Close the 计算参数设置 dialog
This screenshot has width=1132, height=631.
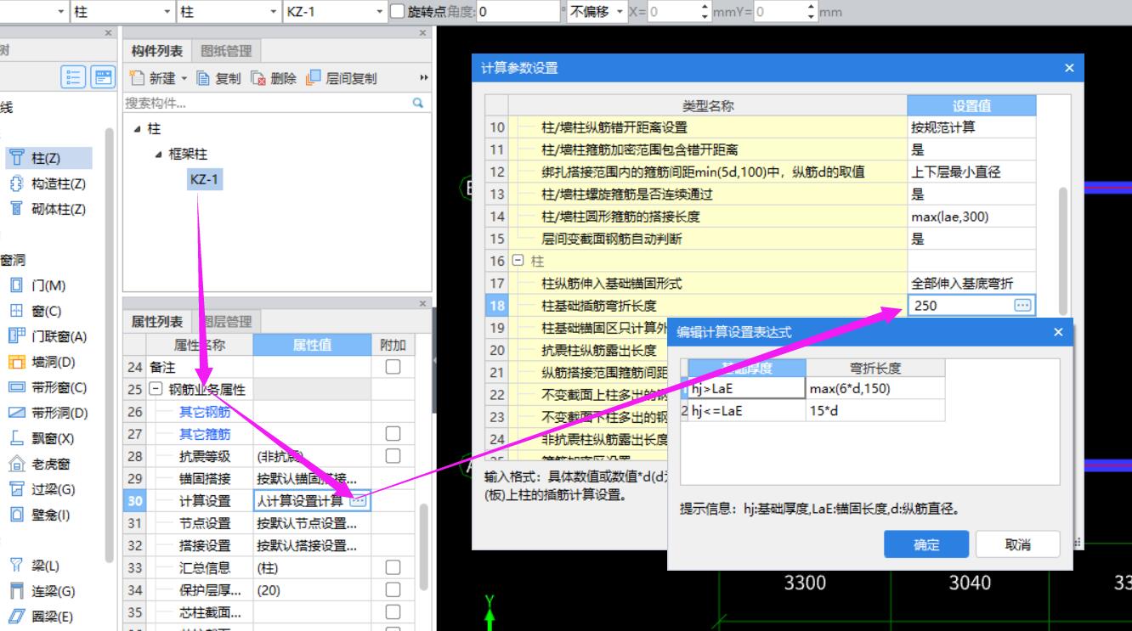coord(1069,68)
